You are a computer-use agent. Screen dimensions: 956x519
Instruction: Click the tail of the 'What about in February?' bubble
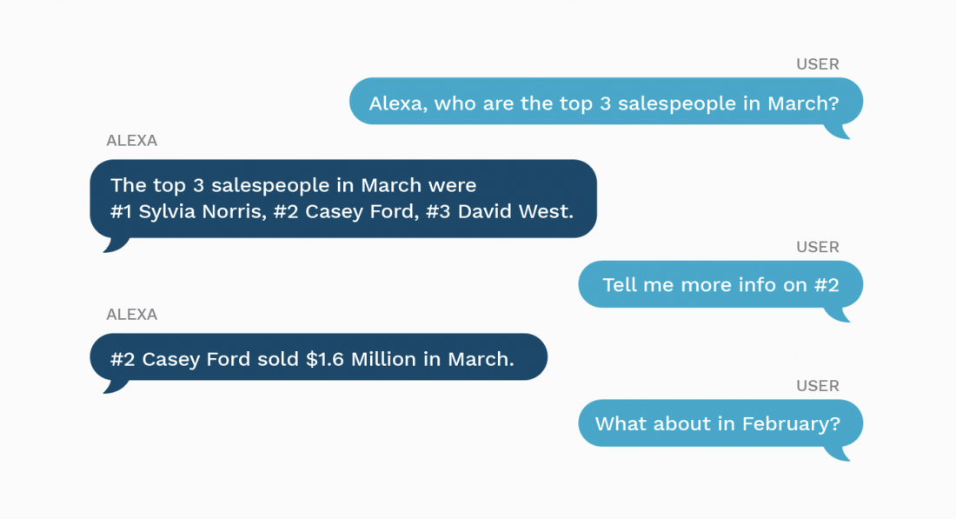(x=839, y=453)
